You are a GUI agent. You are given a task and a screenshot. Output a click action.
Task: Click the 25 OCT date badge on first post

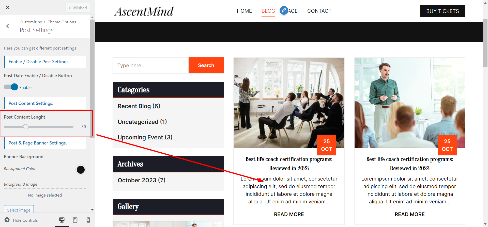327,145
